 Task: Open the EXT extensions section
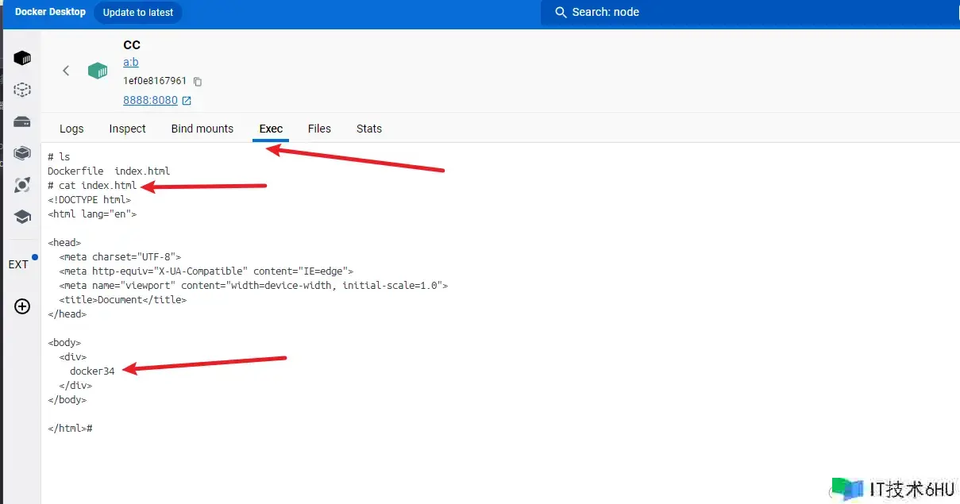click(x=18, y=264)
